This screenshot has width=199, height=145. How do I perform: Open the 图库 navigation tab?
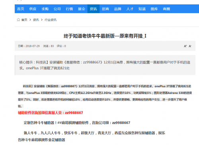pyautogui.click(x=154, y=9)
